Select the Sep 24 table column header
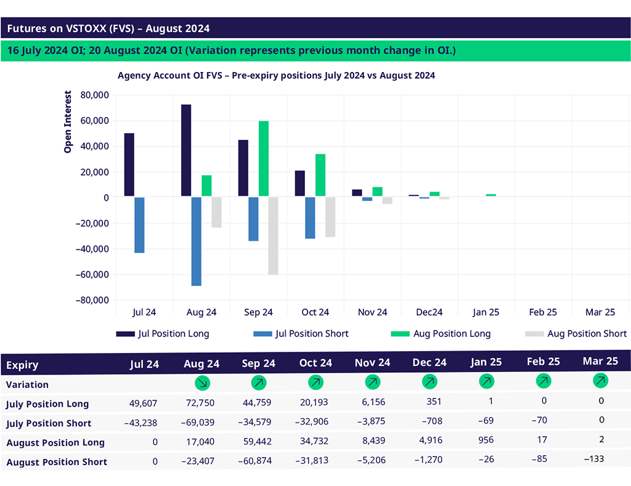 (x=259, y=363)
